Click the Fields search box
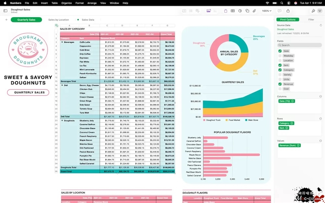Screen dimensions: 325x203 tap(299, 45)
